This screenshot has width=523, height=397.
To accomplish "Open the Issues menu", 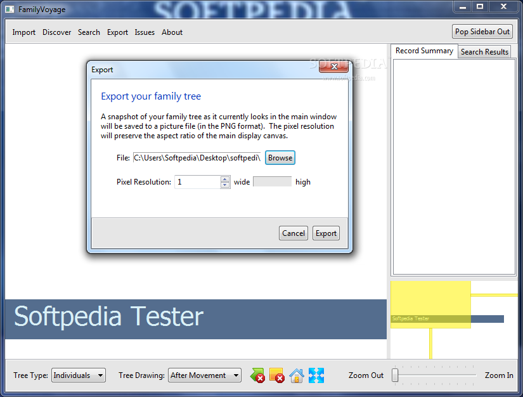I will point(145,32).
